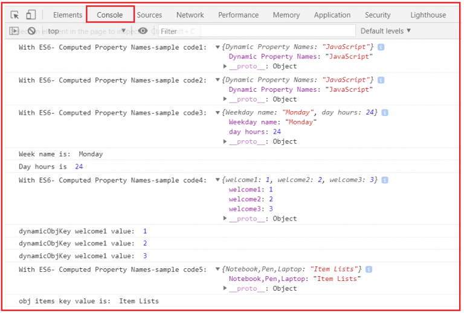The height and width of the screenshot is (313, 464).
Task: Switch to the Console tab
Action: (110, 15)
